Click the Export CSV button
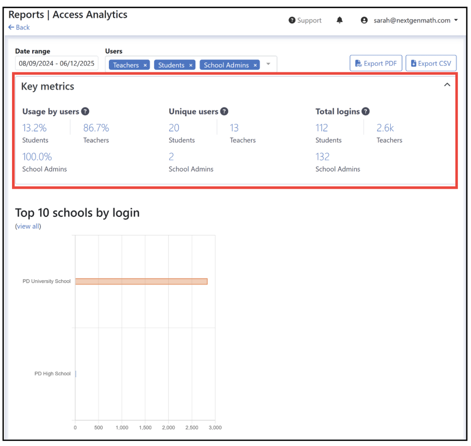The height and width of the screenshot is (446, 471). 431,64
